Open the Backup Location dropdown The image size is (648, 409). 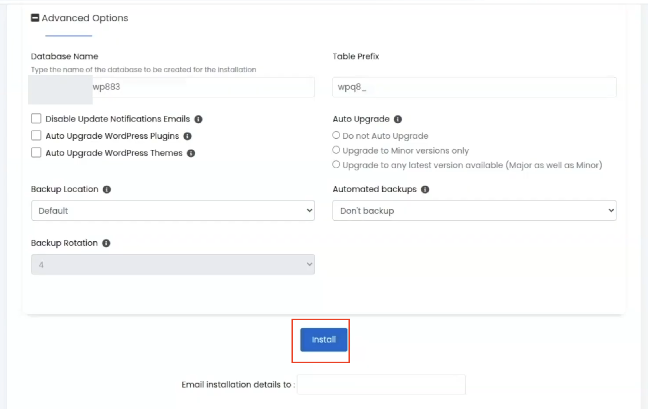click(x=173, y=211)
